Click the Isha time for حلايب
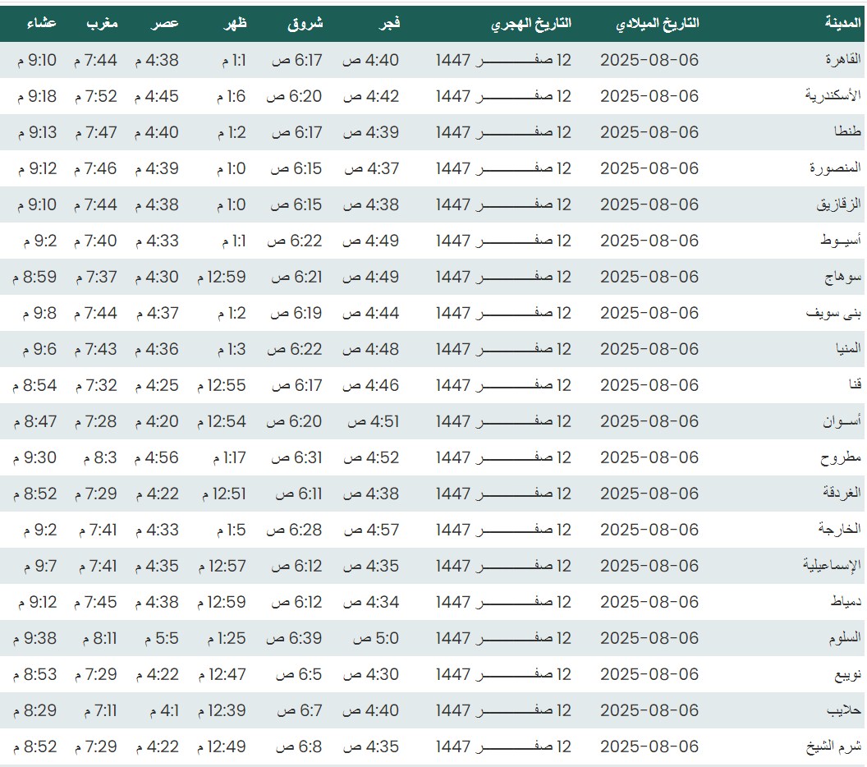867x767 pixels. (35, 710)
